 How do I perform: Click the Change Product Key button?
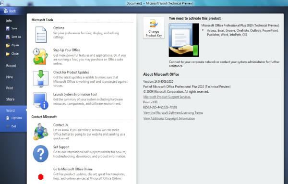coord(154,28)
